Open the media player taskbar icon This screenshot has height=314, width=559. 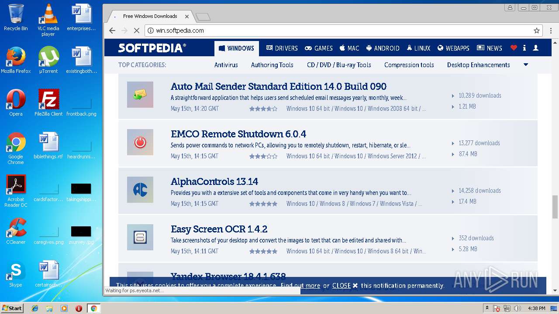(x=64, y=308)
